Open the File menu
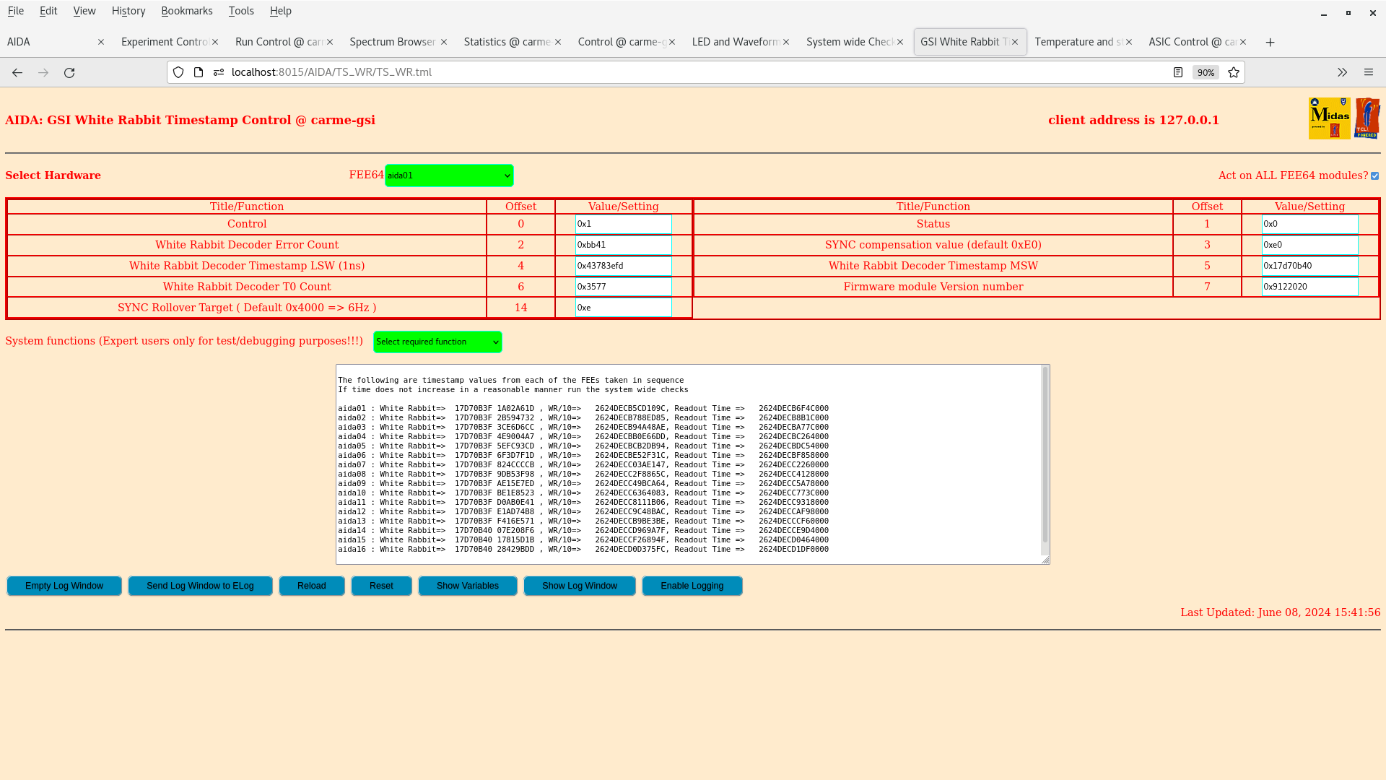The image size is (1386, 780). [x=15, y=11]
